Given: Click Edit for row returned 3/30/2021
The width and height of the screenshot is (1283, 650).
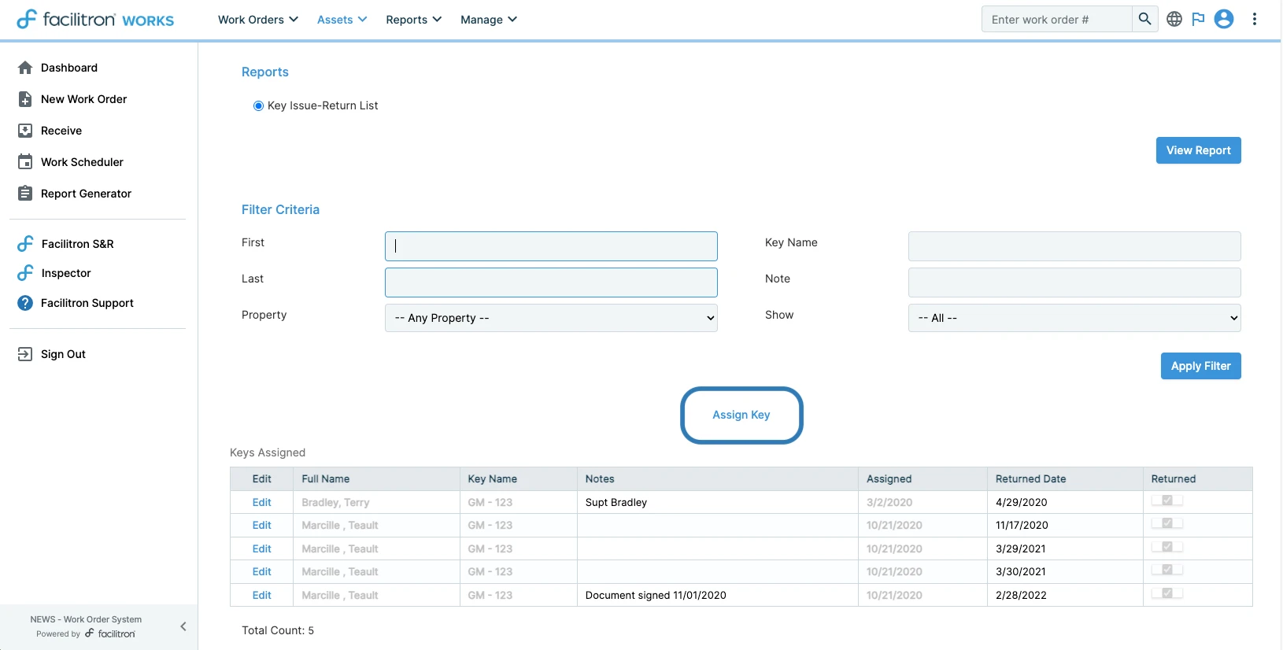Looking at the screenshot, I should pos(261,571).
